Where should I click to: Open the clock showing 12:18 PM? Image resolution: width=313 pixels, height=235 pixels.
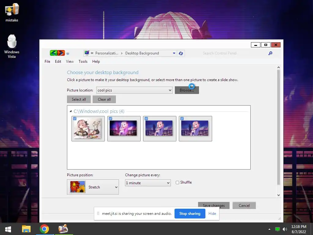click(299, 229)
